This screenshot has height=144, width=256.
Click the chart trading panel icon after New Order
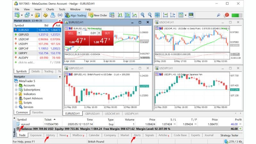(x=112, y=15)
